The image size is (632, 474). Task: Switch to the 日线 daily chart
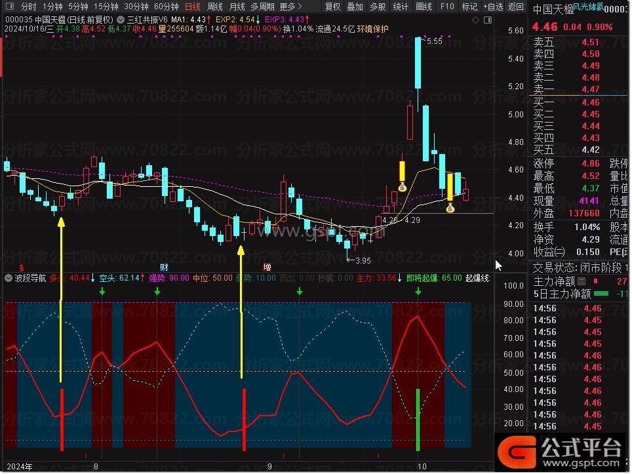(193, 7)
